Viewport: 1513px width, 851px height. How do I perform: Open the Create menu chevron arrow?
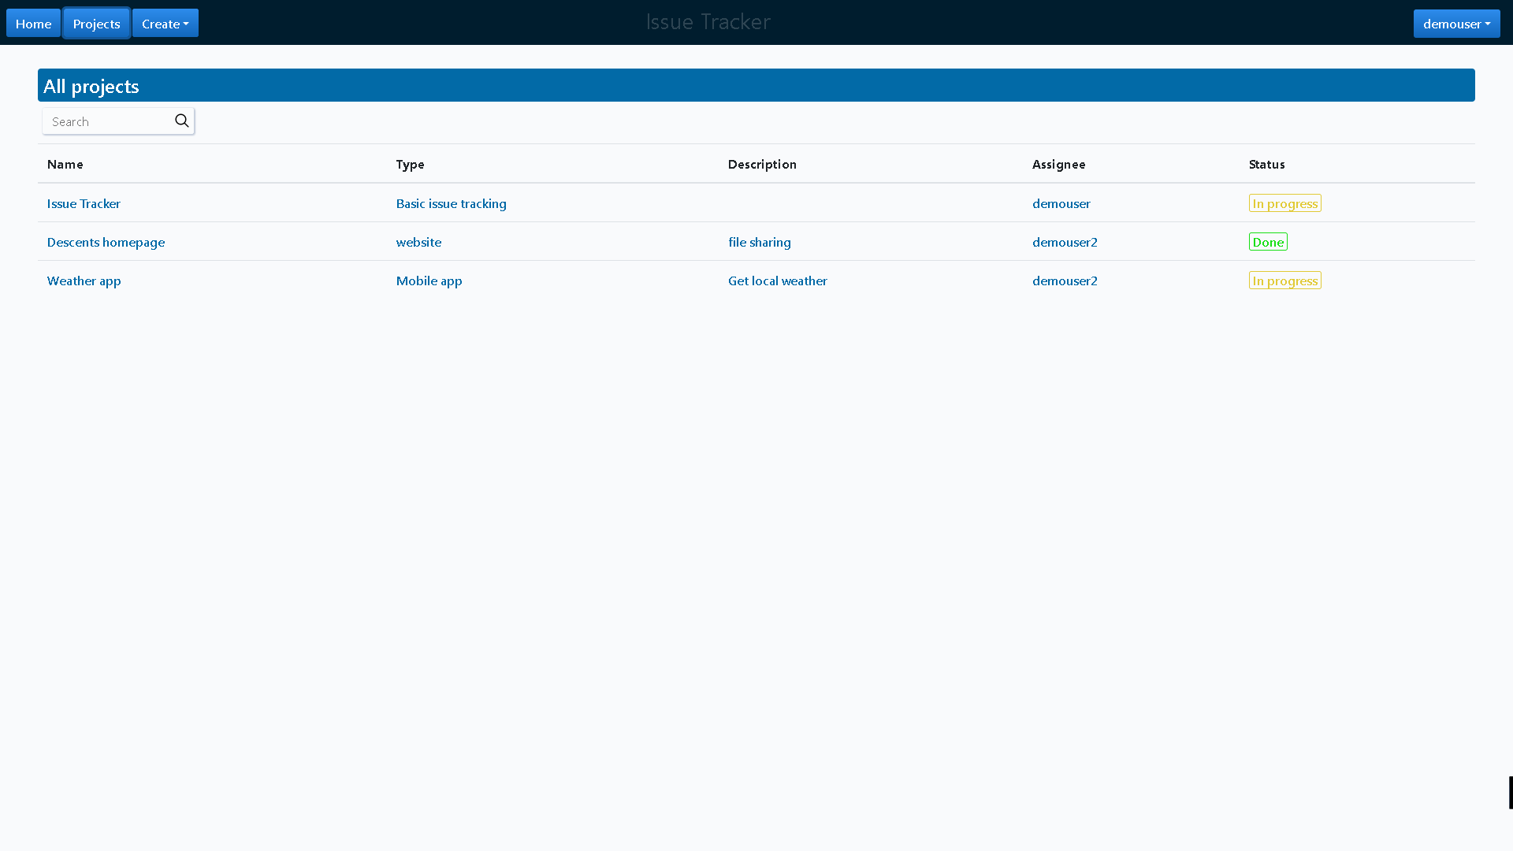tap(188, 24)
